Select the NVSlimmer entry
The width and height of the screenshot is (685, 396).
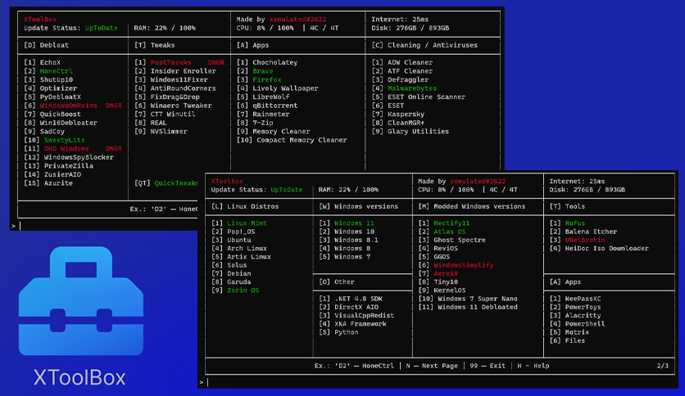pyautogui.click(x=161, y=131)
